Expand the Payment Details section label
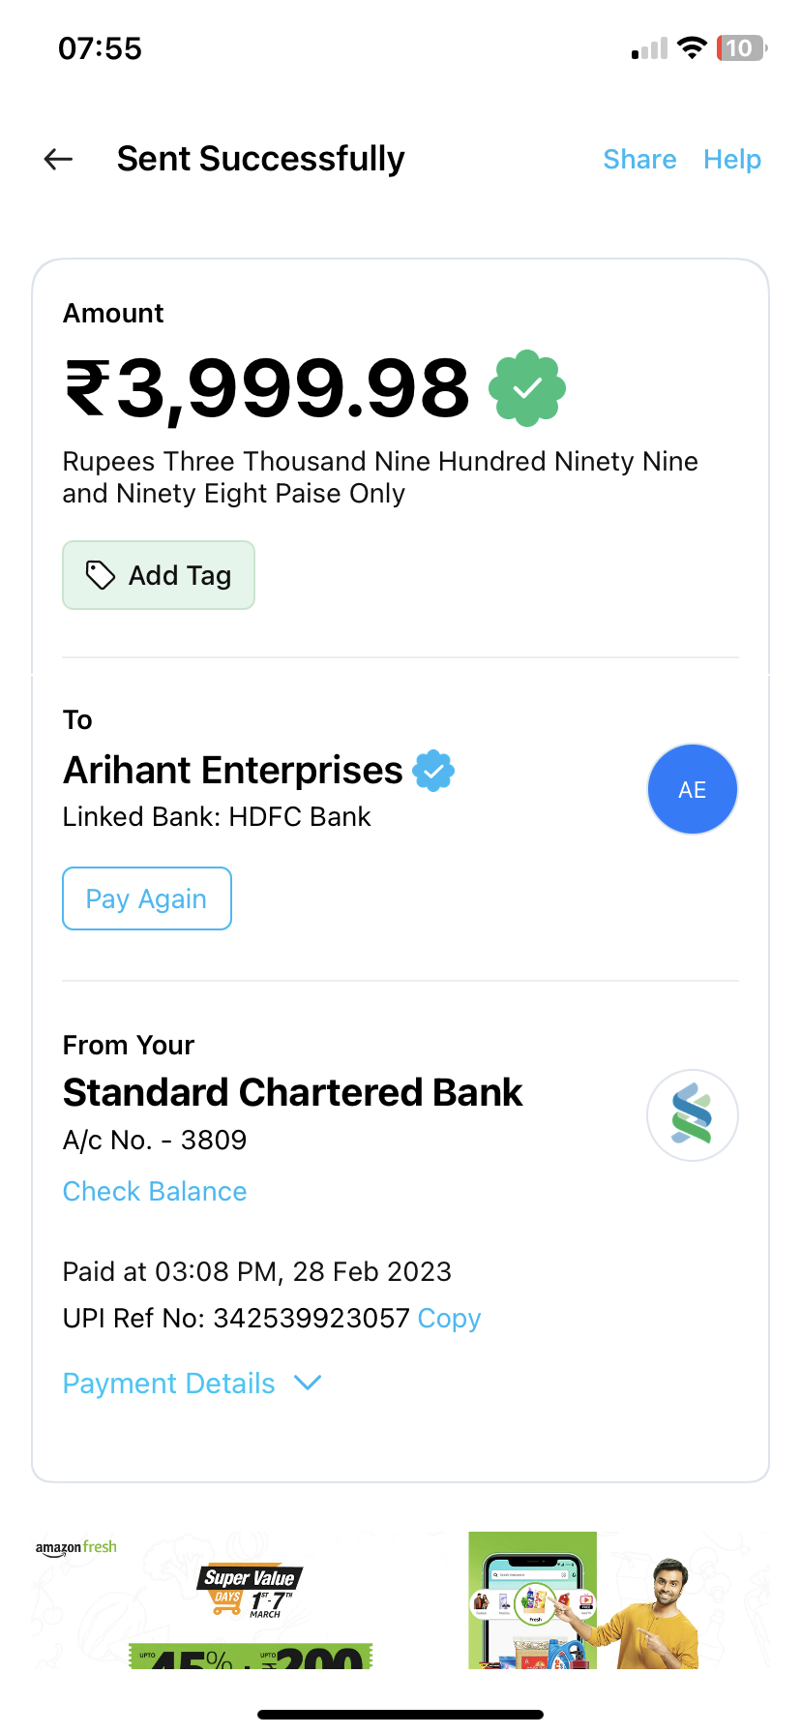This screenshot has height=1735, width=801. point(169,1384)
